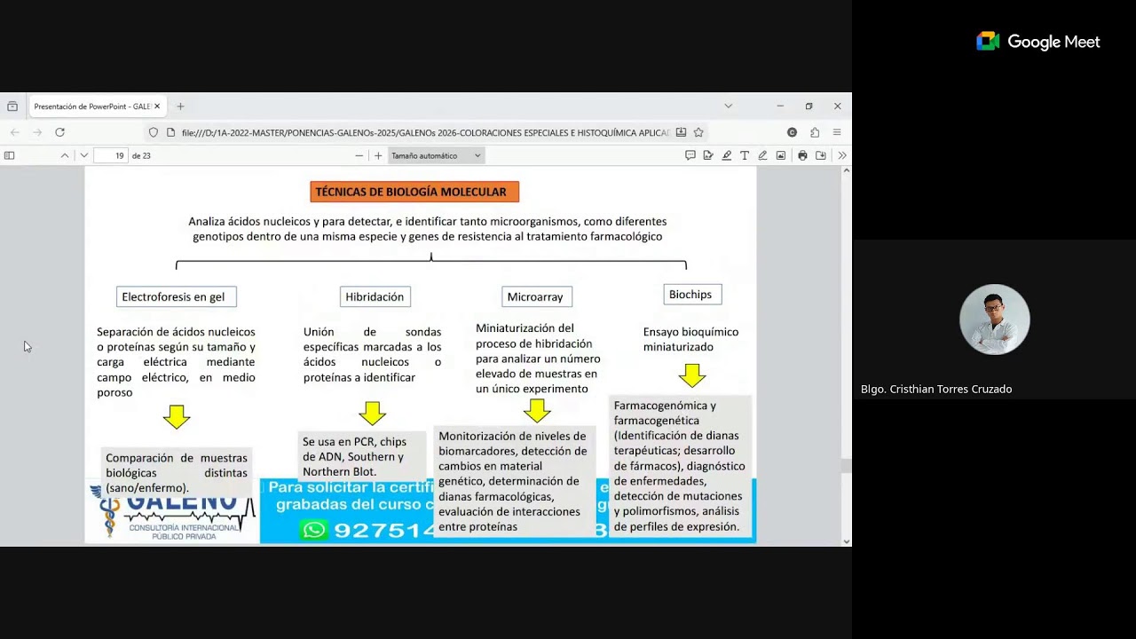Go to next PDF page arrow
Viewport: 1136px width, 639px height.
[x=84, y=155]
